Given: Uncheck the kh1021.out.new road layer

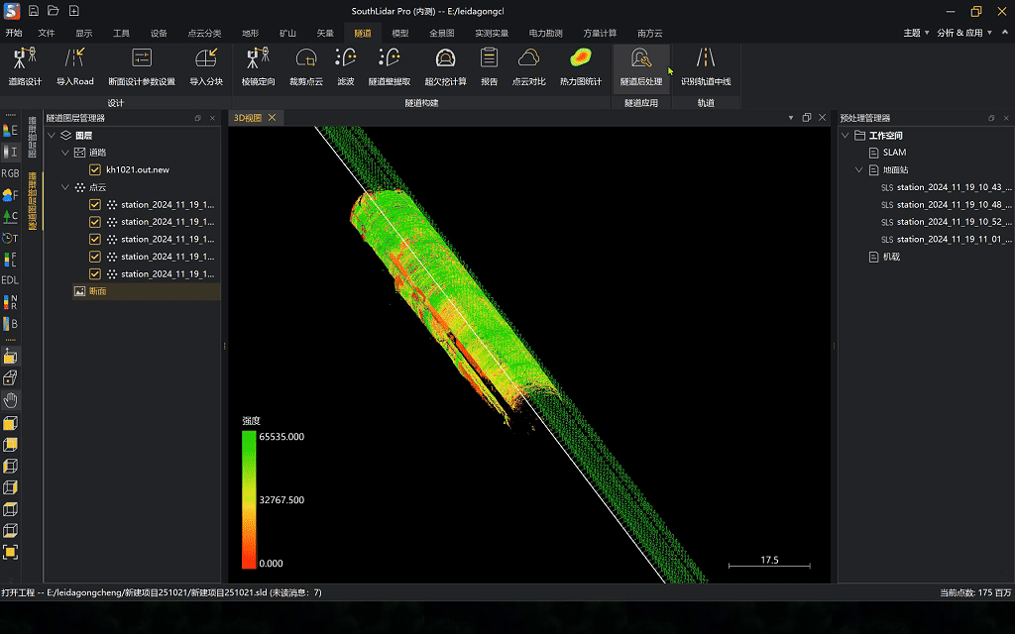Looking at the screenshot, I should pos(95,169).
